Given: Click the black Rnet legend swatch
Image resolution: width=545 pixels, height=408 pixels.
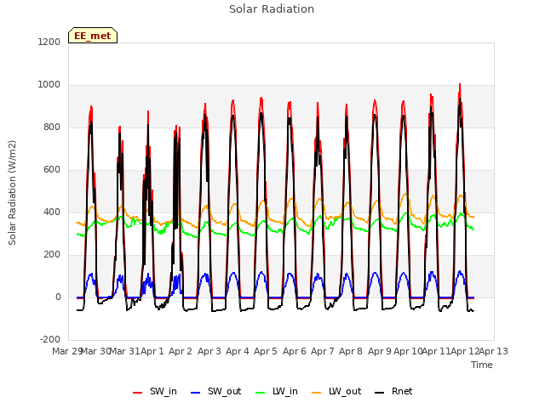Looking at the screenshot, I should pyautogui.click(x=380, y=393).
